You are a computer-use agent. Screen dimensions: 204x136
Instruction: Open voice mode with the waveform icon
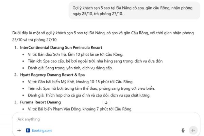(x=193, y=130)
